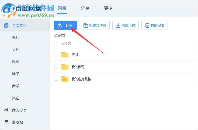Switch to the 分享 tab
198x130 pixels.
(x=85, y=8)
